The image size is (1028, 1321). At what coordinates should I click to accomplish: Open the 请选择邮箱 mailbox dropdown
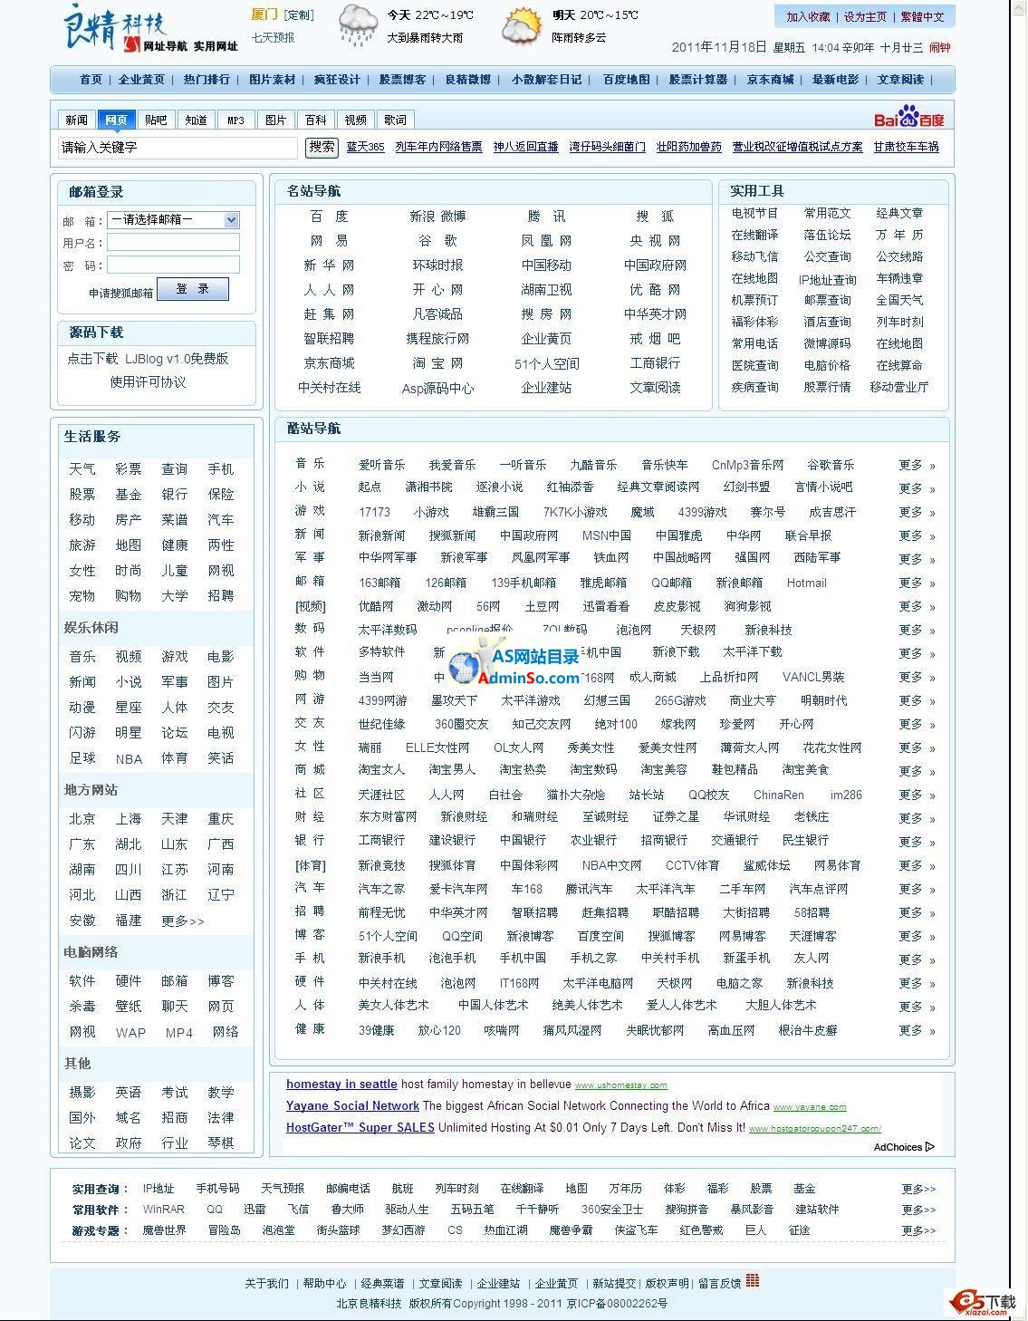tap(173, 219)
